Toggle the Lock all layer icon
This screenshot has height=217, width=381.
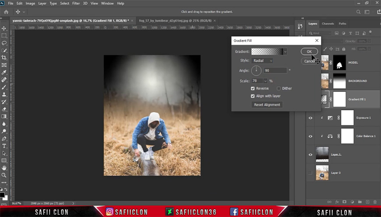pyautogui.click(x=344, y=49)
